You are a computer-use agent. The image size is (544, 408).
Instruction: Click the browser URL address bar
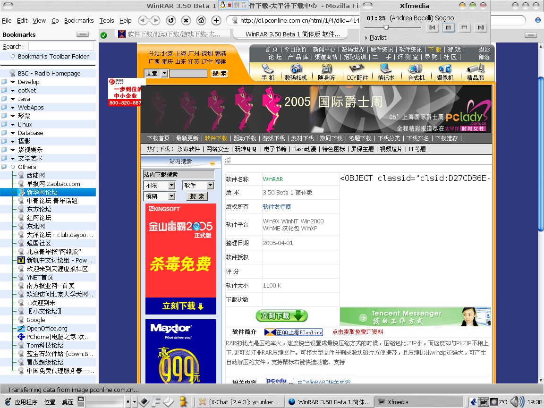click(299, 20)
